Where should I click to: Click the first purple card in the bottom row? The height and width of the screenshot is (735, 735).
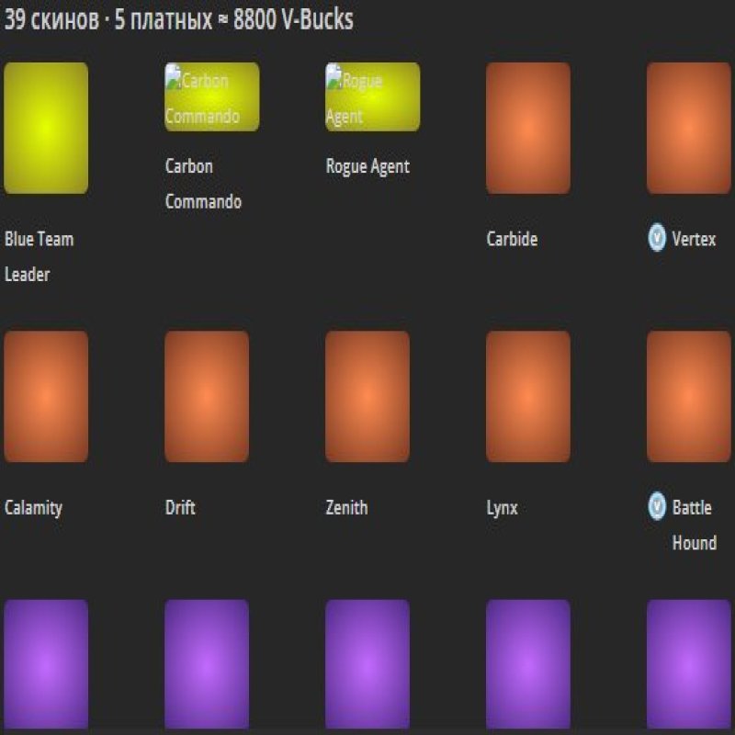tap(46, 666)
